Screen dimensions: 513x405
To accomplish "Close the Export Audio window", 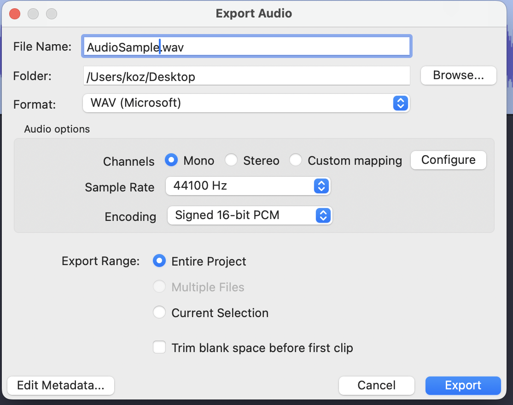I will click(x=15, y=14).
